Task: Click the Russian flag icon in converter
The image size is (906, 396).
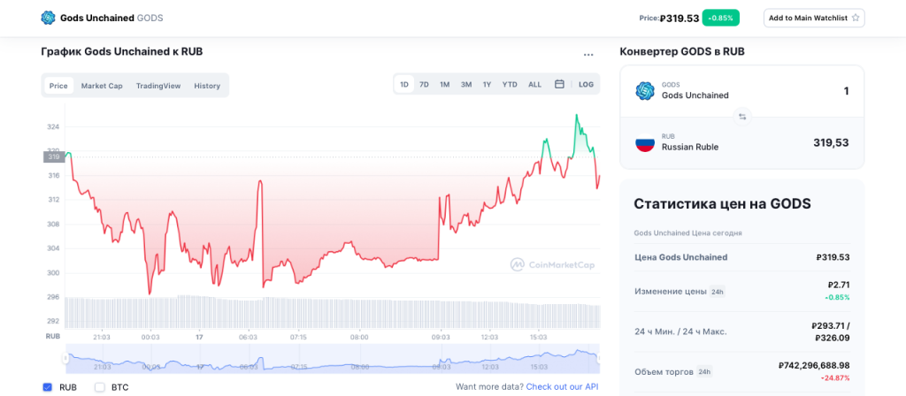Action: coord(645,142)
